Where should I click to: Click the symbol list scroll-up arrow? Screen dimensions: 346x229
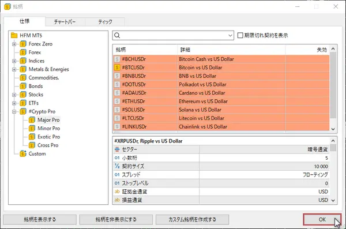[x=333, y=49]
